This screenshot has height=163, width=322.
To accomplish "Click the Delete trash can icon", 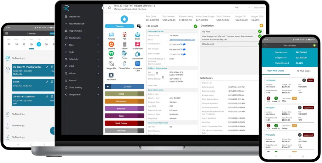I will (x=125, y=44).
